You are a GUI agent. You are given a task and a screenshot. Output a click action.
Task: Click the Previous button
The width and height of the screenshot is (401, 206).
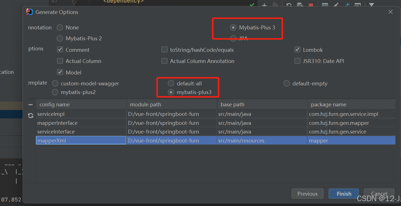[307, 193]
